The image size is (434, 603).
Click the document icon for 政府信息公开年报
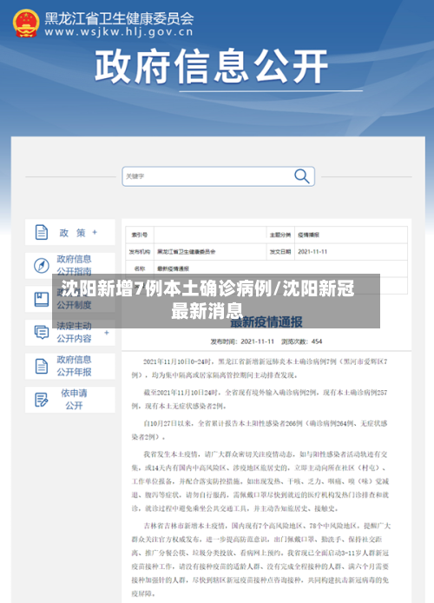point(42,366)
